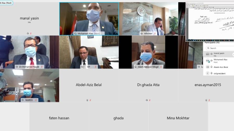The image size is (234, 131).
Task: Select the Mohamed Alaa (Host) video tile
Action: 89,19
